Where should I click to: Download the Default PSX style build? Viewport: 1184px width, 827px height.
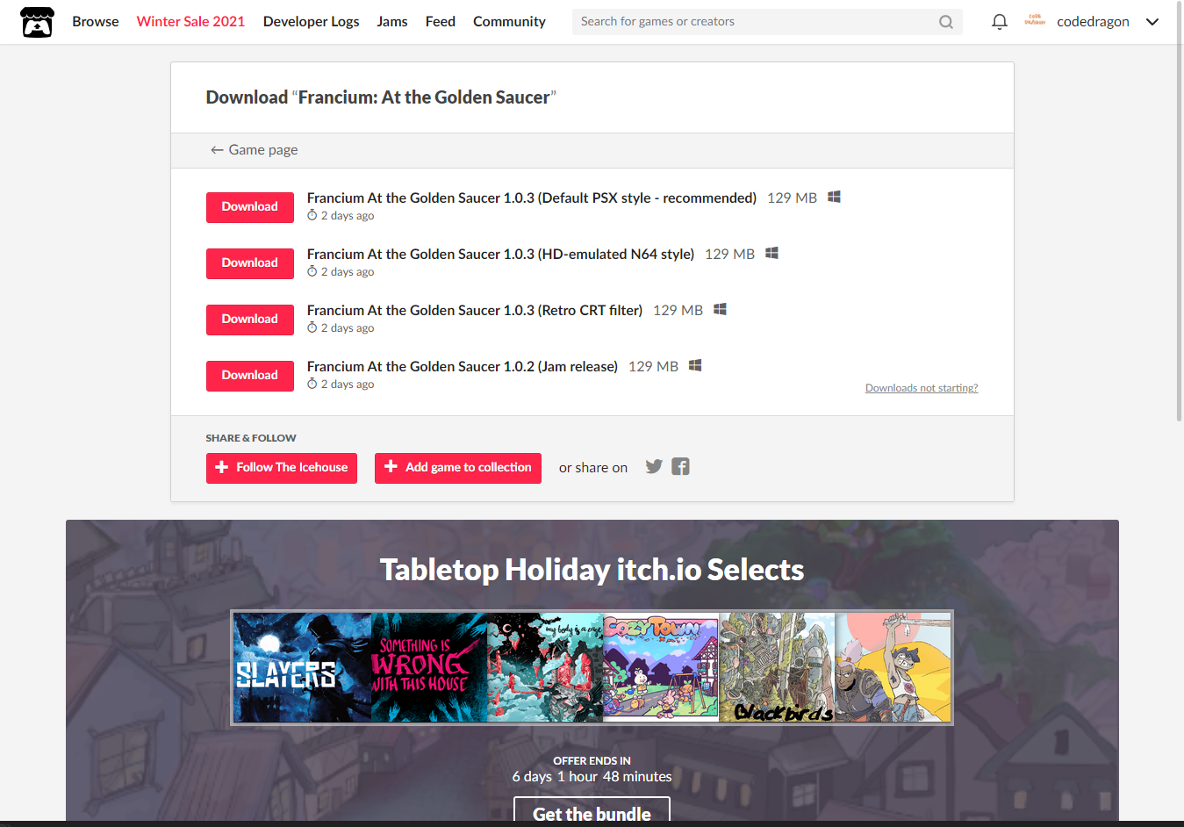click(x=250, y=207)
